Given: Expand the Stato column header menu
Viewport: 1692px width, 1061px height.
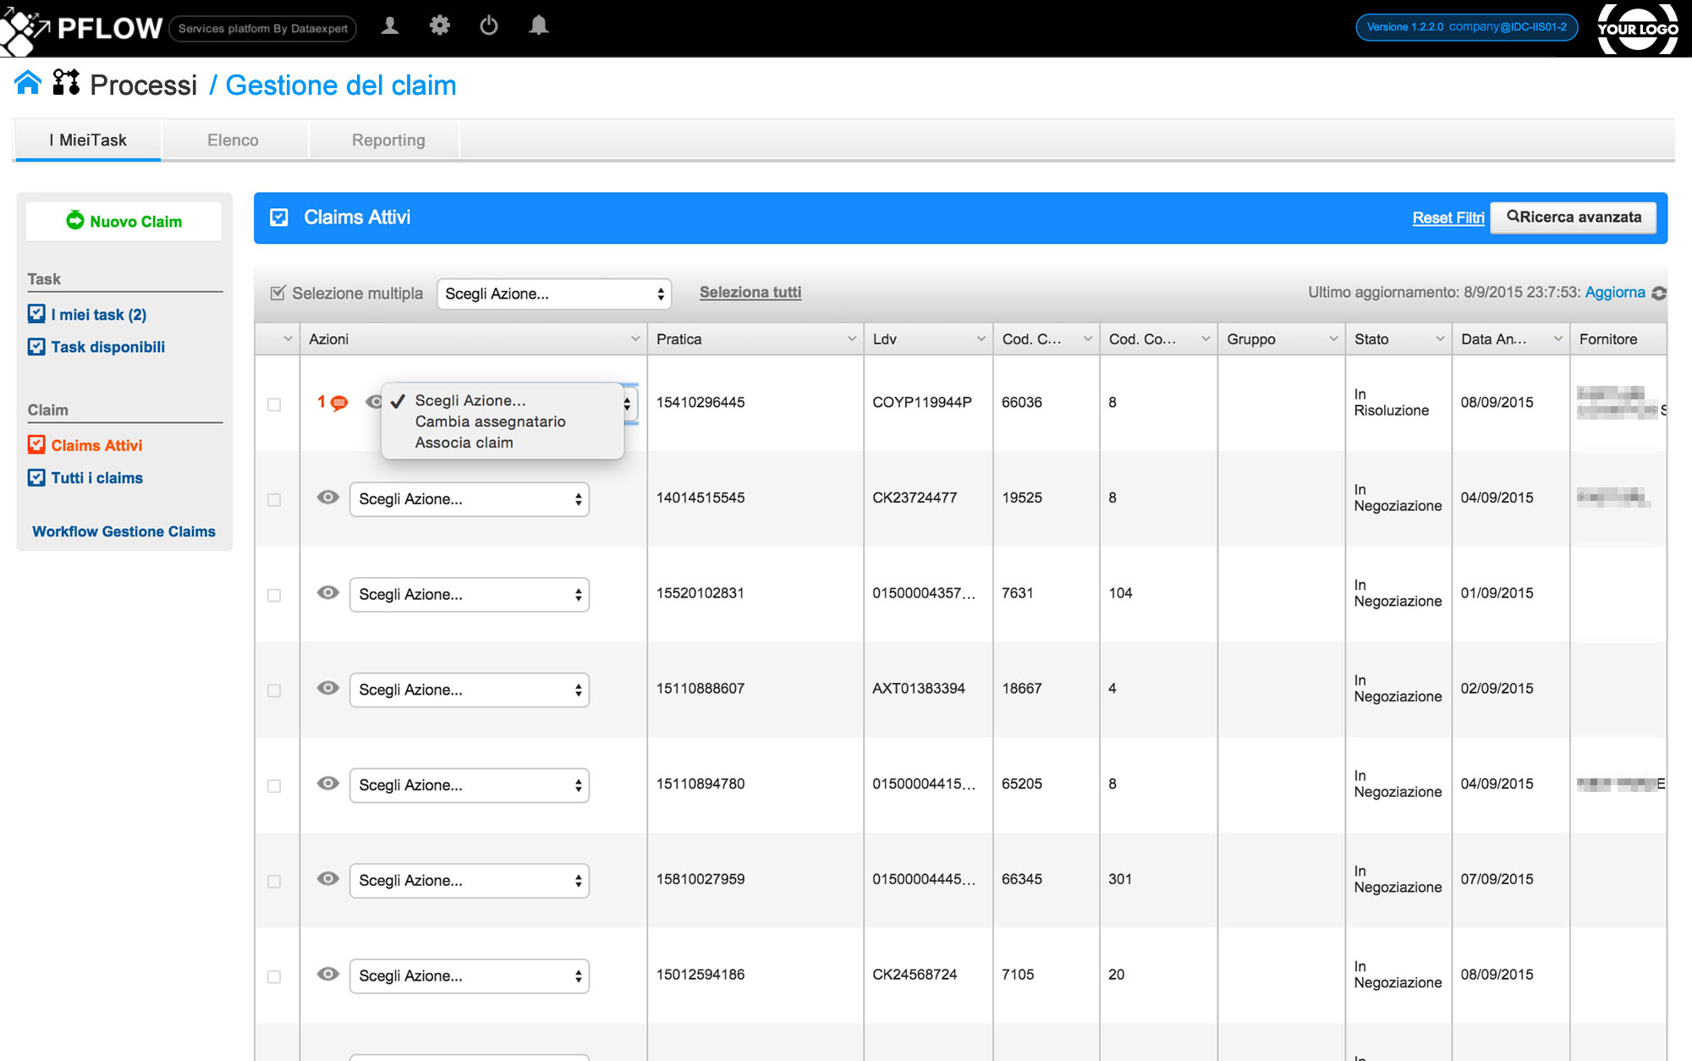Looking at the screenshot, I should [1440, 339].
